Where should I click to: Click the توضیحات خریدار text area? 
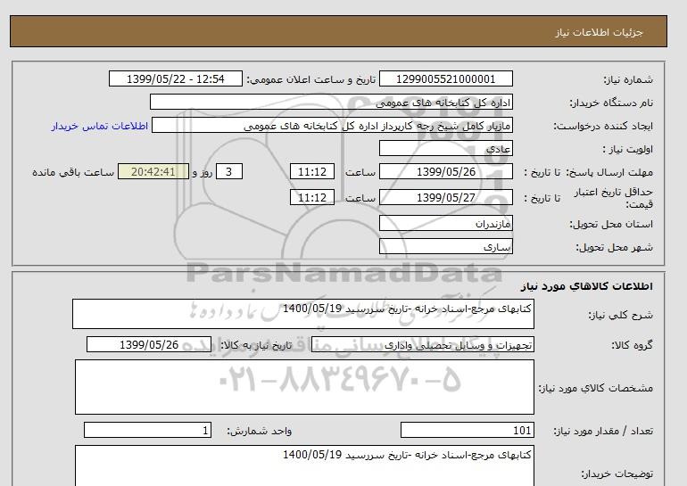304,465
